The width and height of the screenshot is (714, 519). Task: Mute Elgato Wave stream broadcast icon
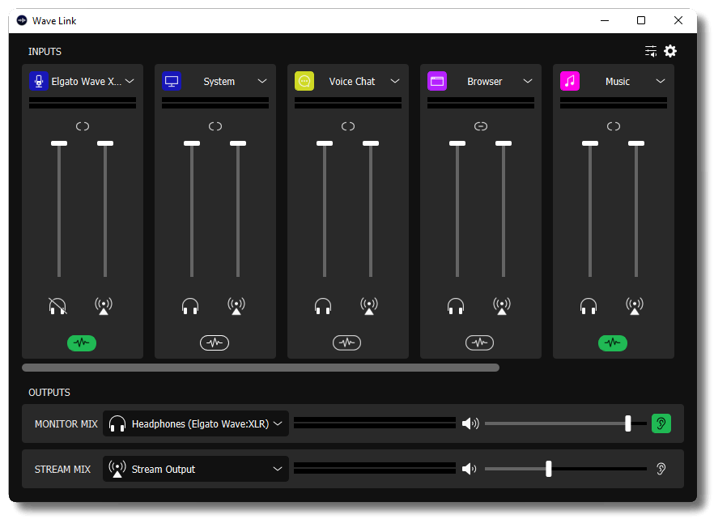[x=104, y=306]
